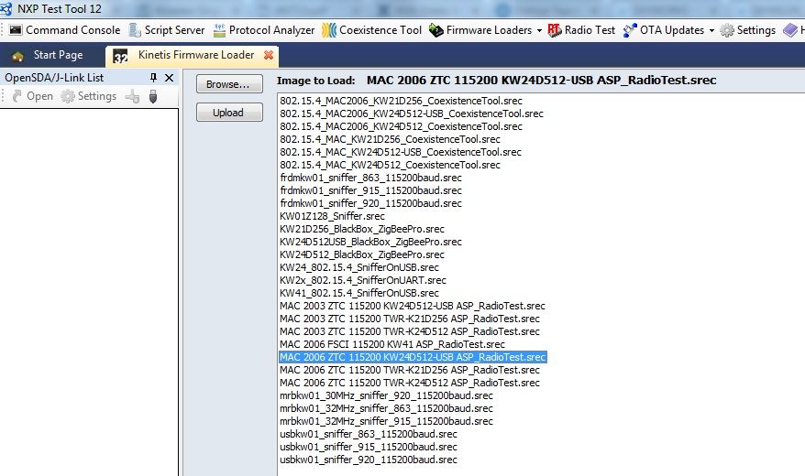The width and height of the screenshot is (805, 476).
Task: Open Settings in the OpenSDA panel toolbar
Action: coord(89,96)
